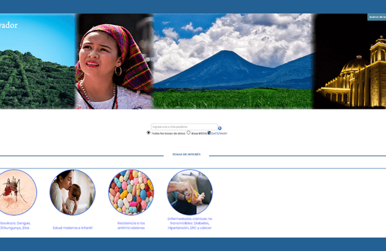Open the 'Acerca de la' menu tab
386x251 pixels.
(376, 17)
